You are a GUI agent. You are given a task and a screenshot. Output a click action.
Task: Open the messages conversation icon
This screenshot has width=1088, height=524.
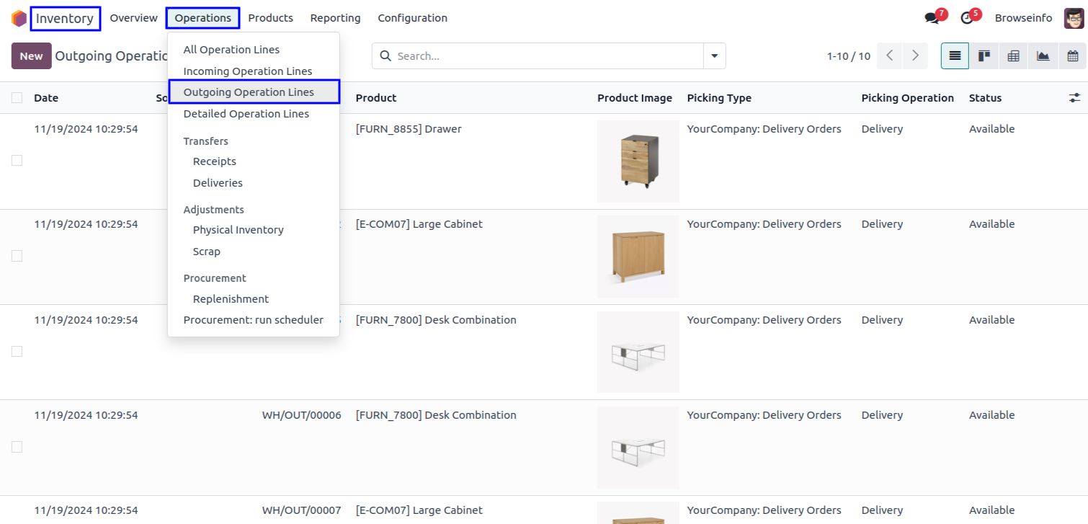click(932, 18)
